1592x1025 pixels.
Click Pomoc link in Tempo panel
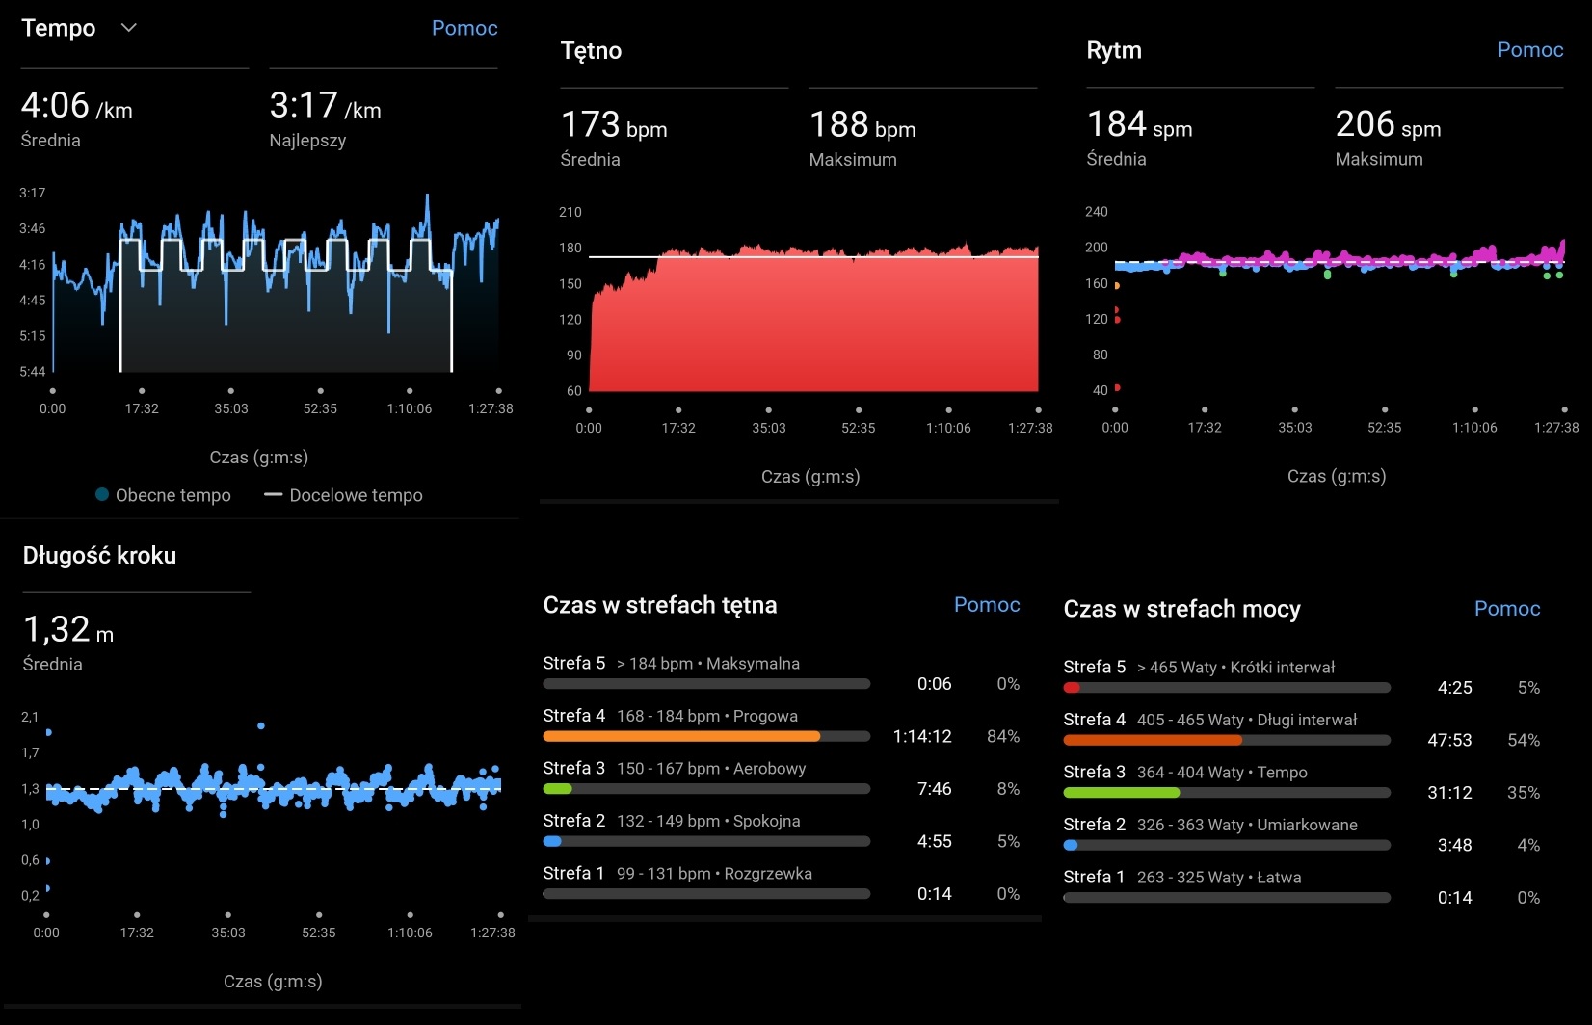(464, 28)
